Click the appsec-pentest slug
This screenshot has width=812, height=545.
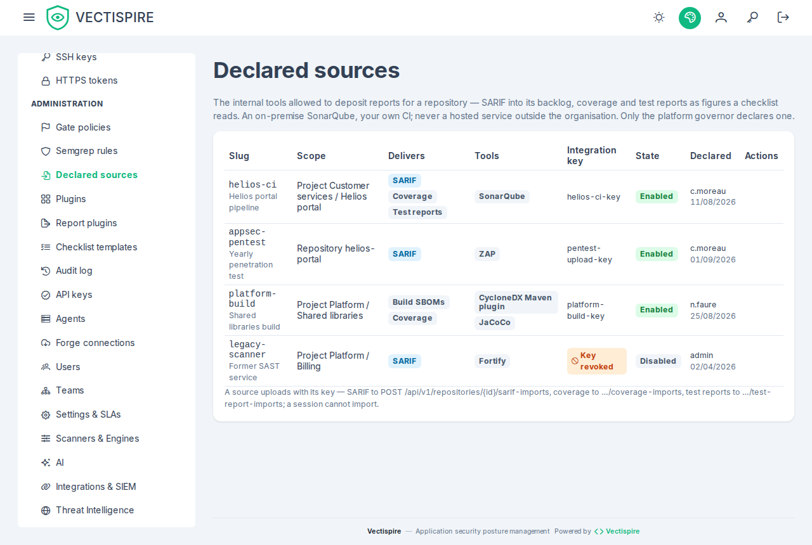point(247,237)
